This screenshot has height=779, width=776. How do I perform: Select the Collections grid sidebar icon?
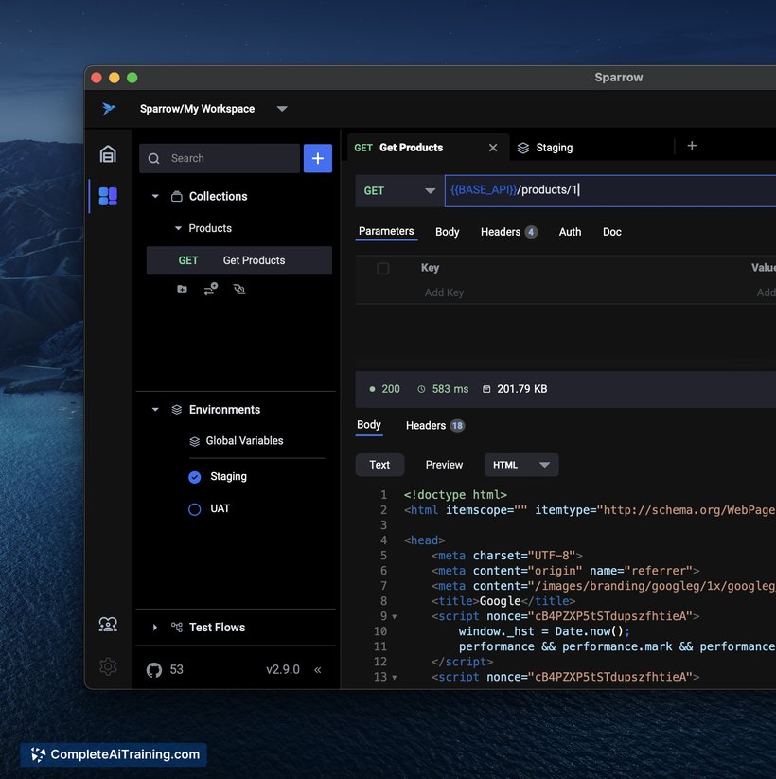pyautogui.click(x=108, y=196)
